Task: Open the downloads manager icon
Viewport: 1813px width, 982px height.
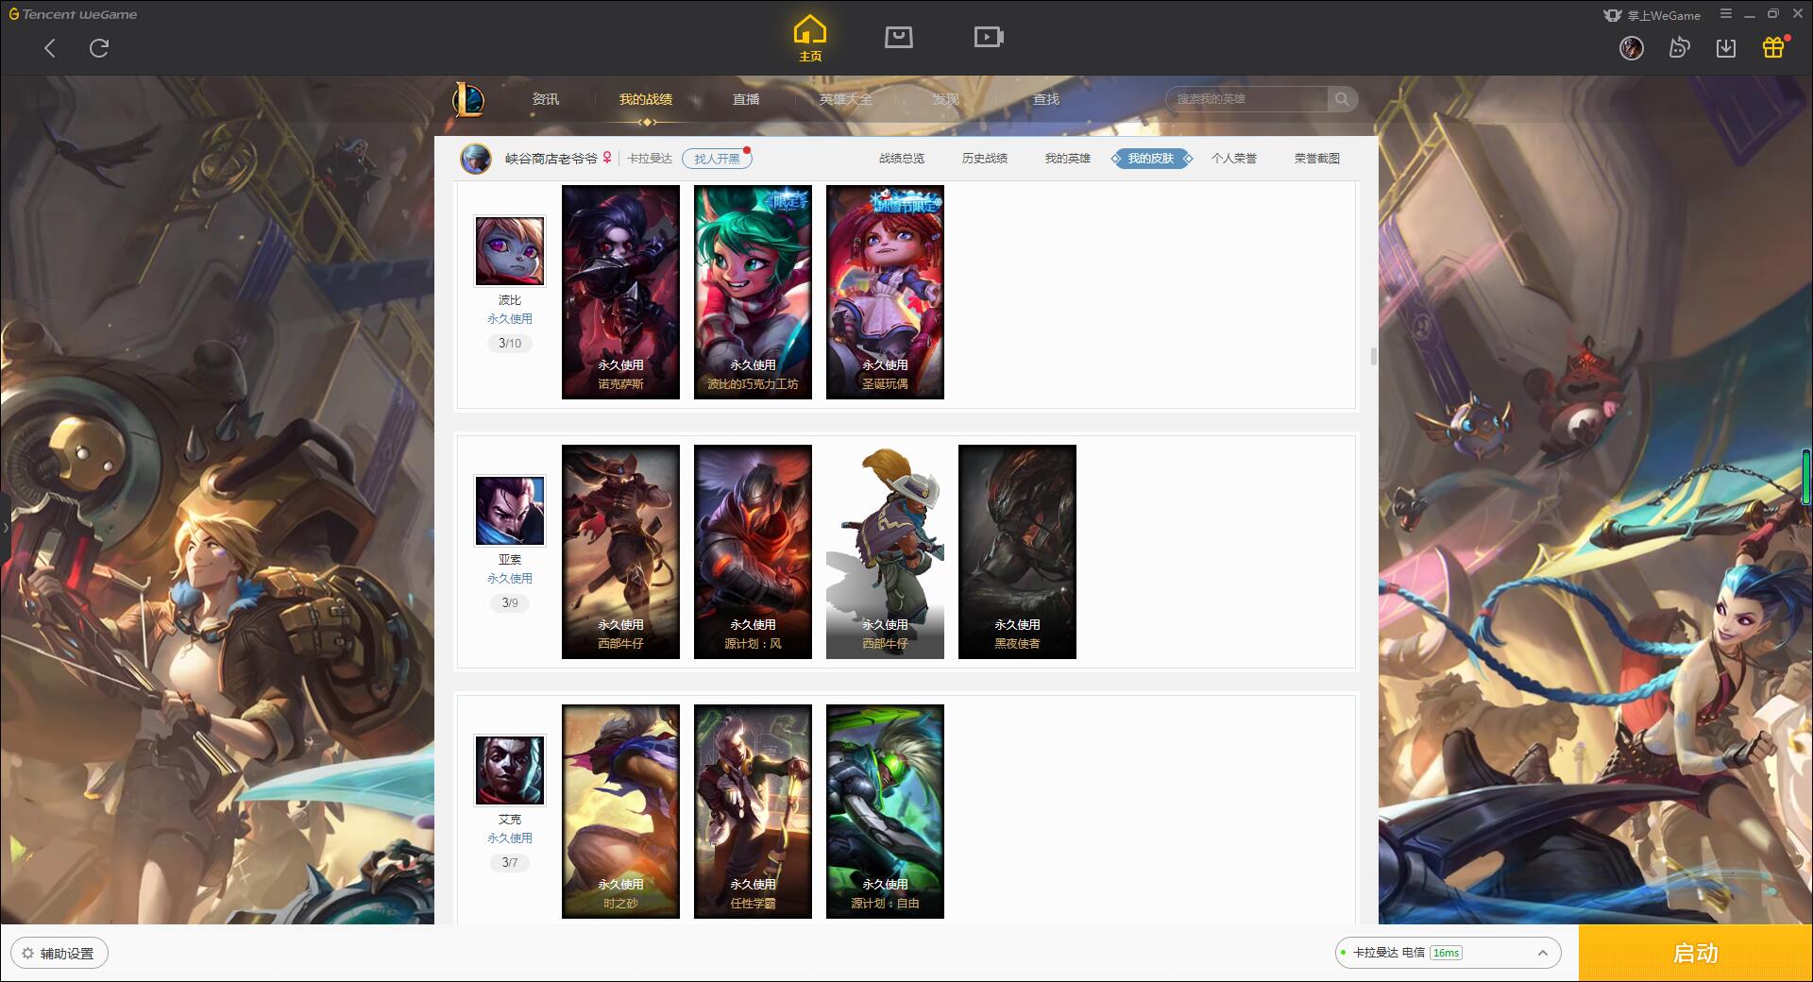Action: [x=1726, y=48]
